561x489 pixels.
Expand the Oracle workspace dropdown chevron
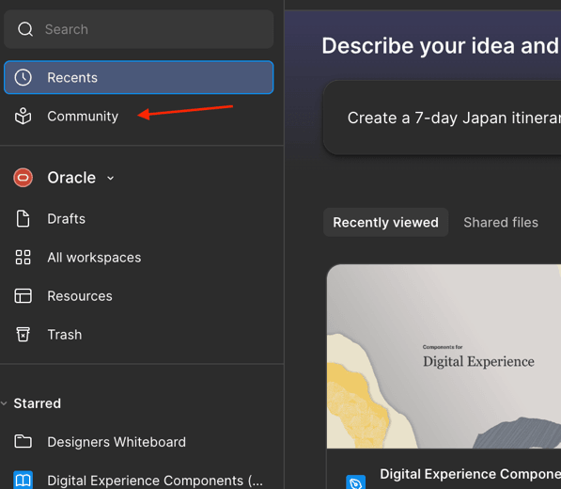[x=111, y=178]
